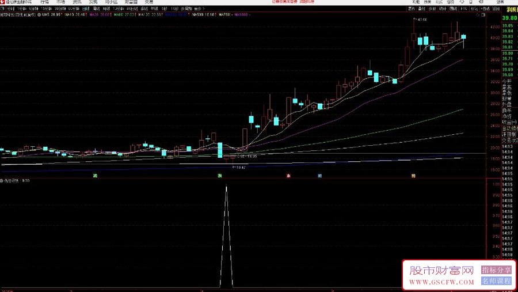Click the MA120 22.55 indicator label

pos(151,15)
